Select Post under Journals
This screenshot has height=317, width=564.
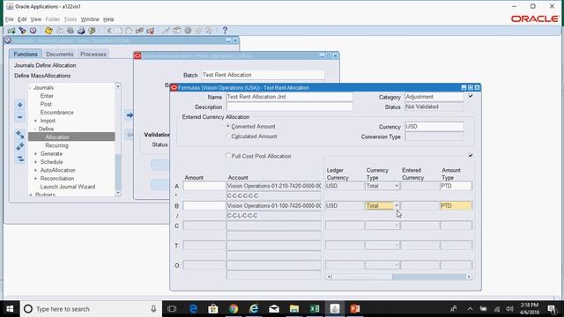click(x=46, y=104)
